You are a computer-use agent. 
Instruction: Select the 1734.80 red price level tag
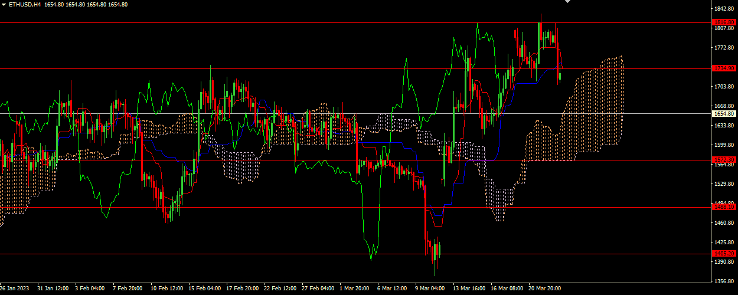click(724, 68)
